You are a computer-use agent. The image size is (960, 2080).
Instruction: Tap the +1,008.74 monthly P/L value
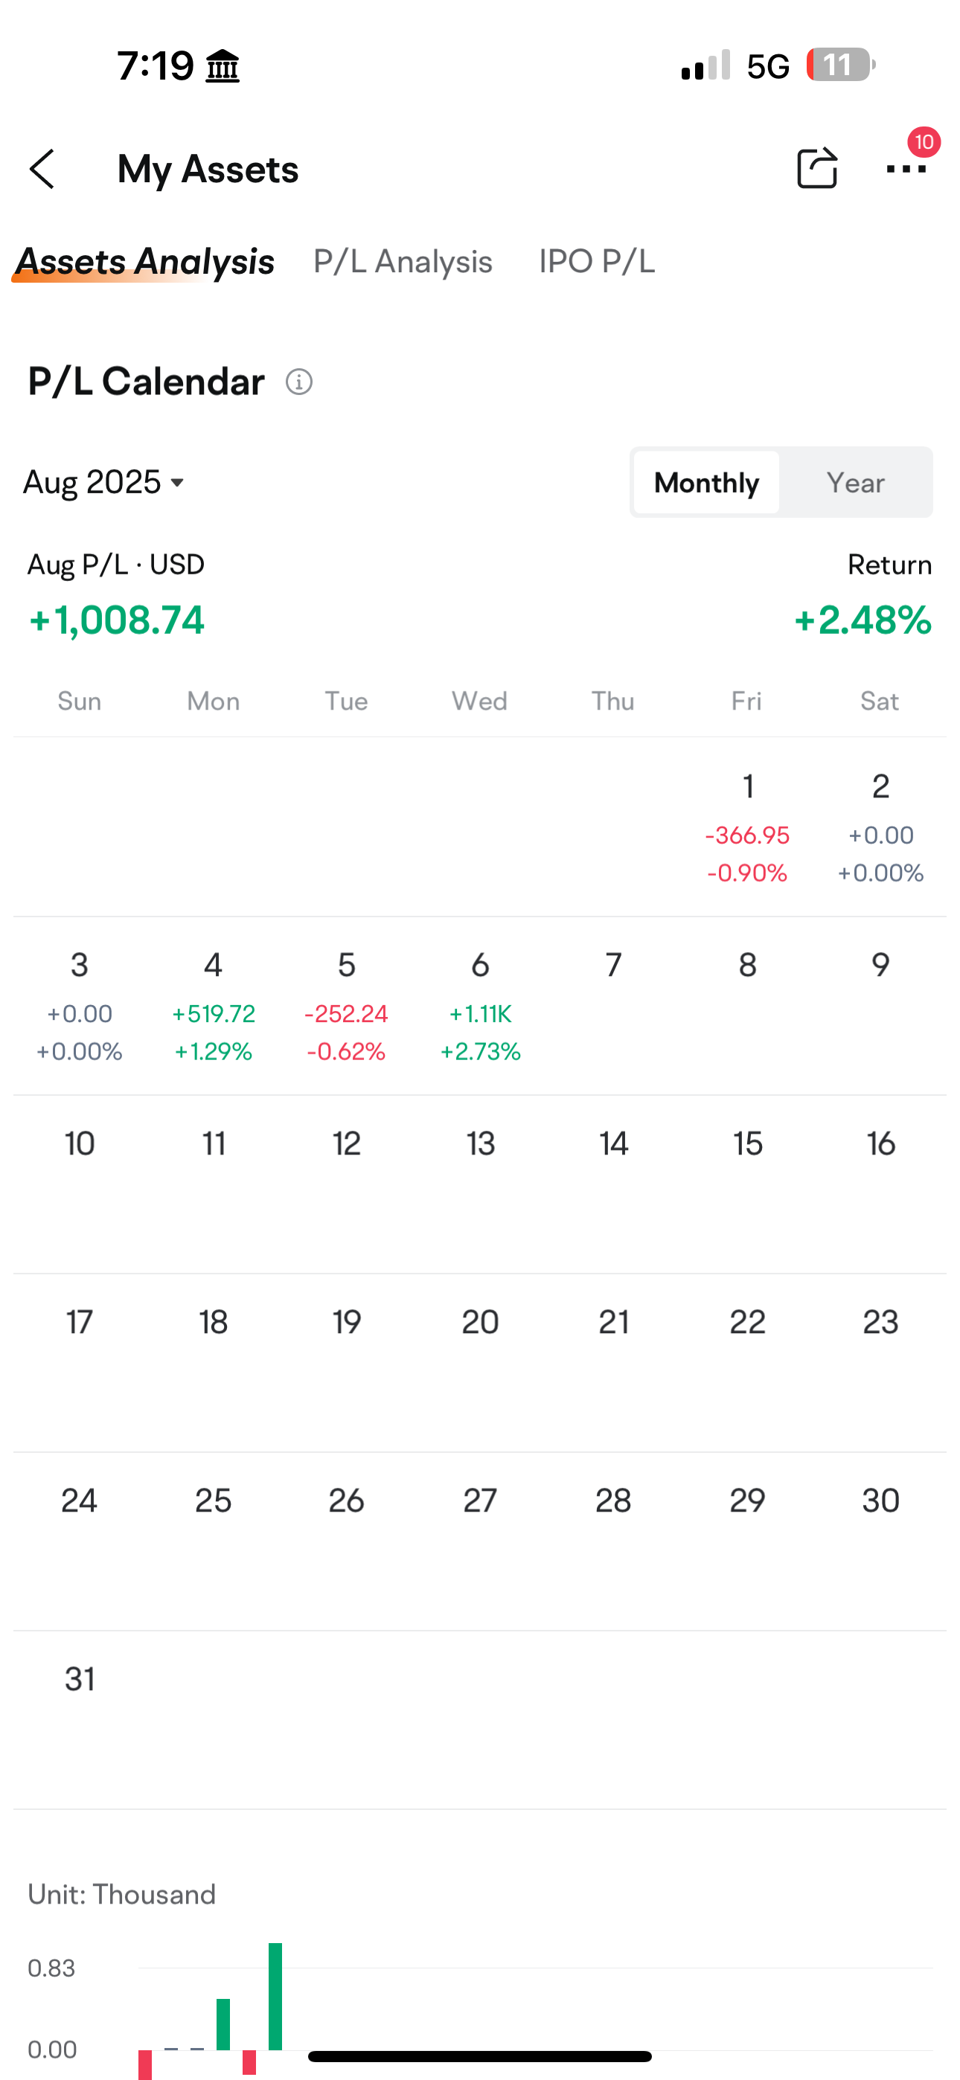coord(116,620)
